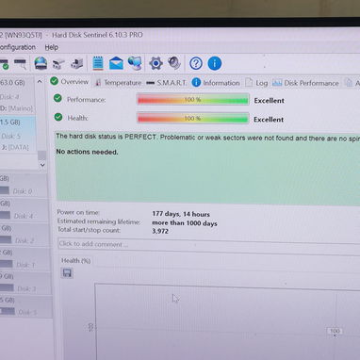This screenshot has width=360, height=360.
Task: Click the computer and drive toolbar icon
Action: 76,63
